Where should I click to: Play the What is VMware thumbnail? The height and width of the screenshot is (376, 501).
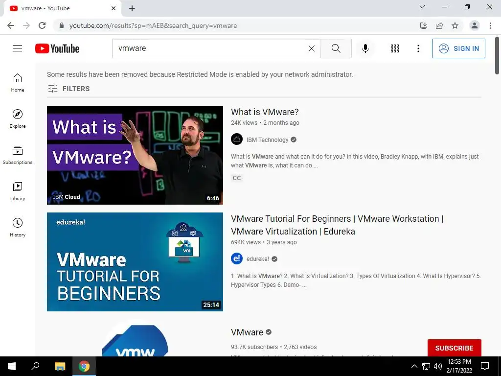135,155
